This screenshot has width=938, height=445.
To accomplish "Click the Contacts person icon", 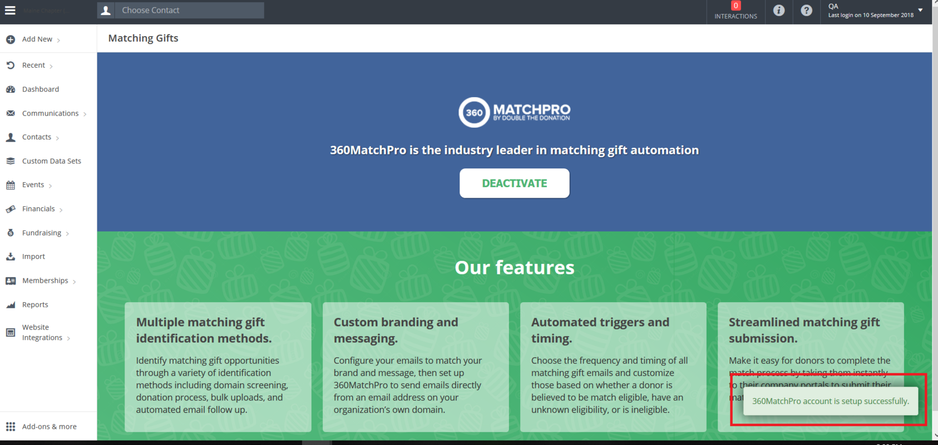I will [11, 137].
